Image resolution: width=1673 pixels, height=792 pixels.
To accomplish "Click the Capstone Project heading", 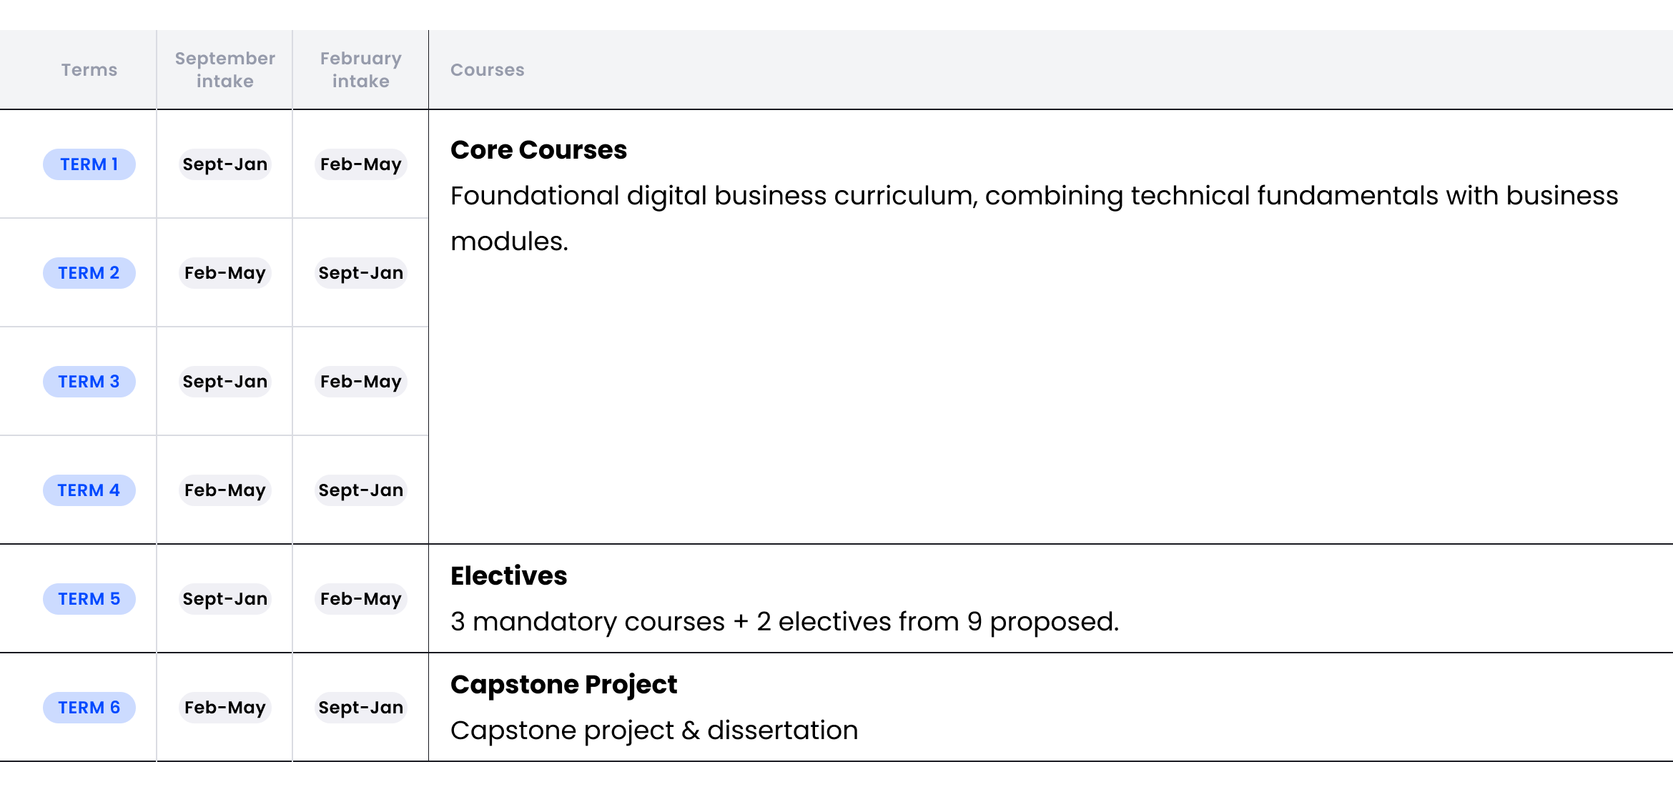I will [x=563, y=685].
